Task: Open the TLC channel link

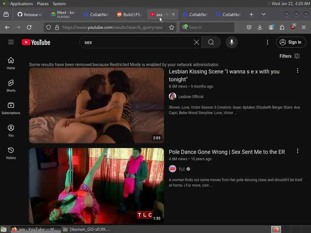Action: pos(182,169)
